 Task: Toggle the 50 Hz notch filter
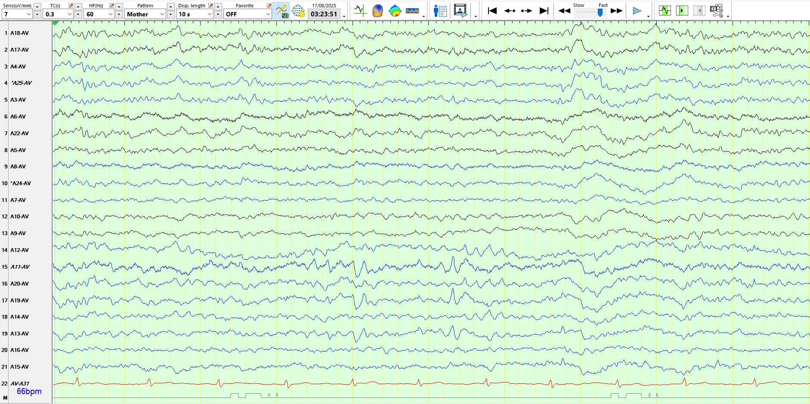(281, 11)
